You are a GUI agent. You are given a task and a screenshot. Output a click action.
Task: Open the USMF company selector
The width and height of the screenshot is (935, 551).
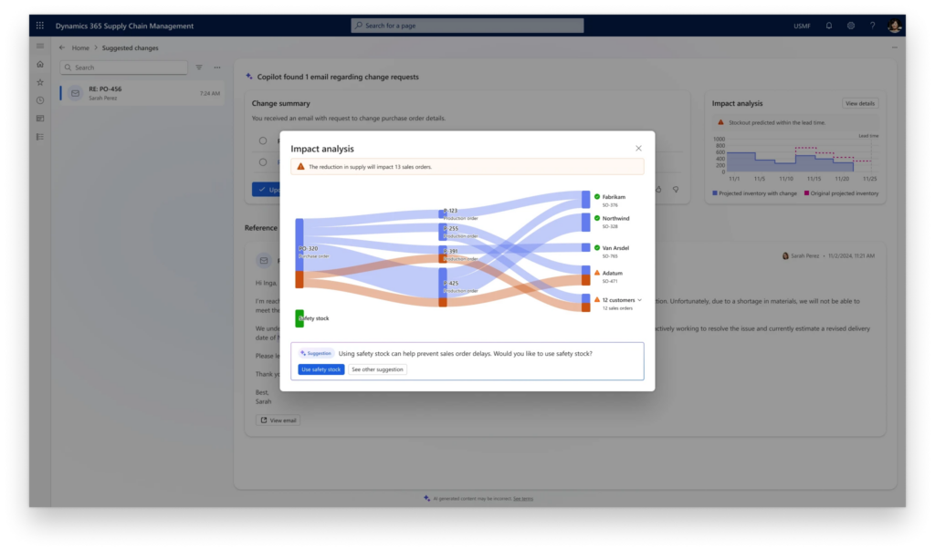[x=802, y=26]
